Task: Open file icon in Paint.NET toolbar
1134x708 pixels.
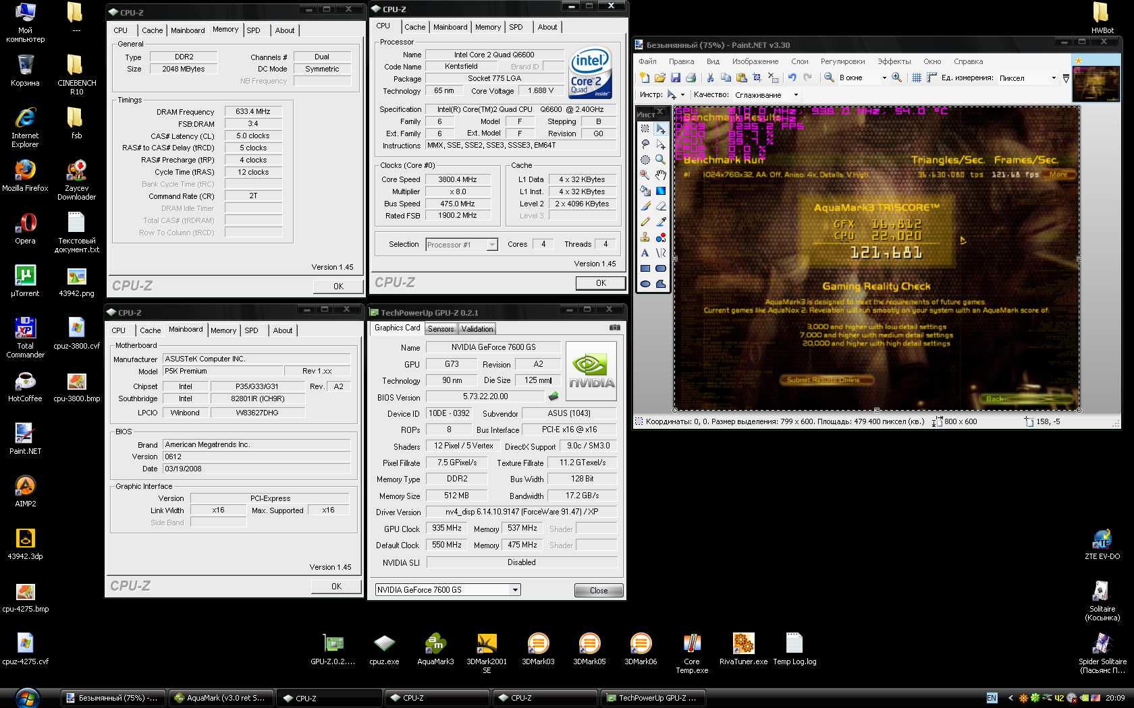Action: (660, 78)
